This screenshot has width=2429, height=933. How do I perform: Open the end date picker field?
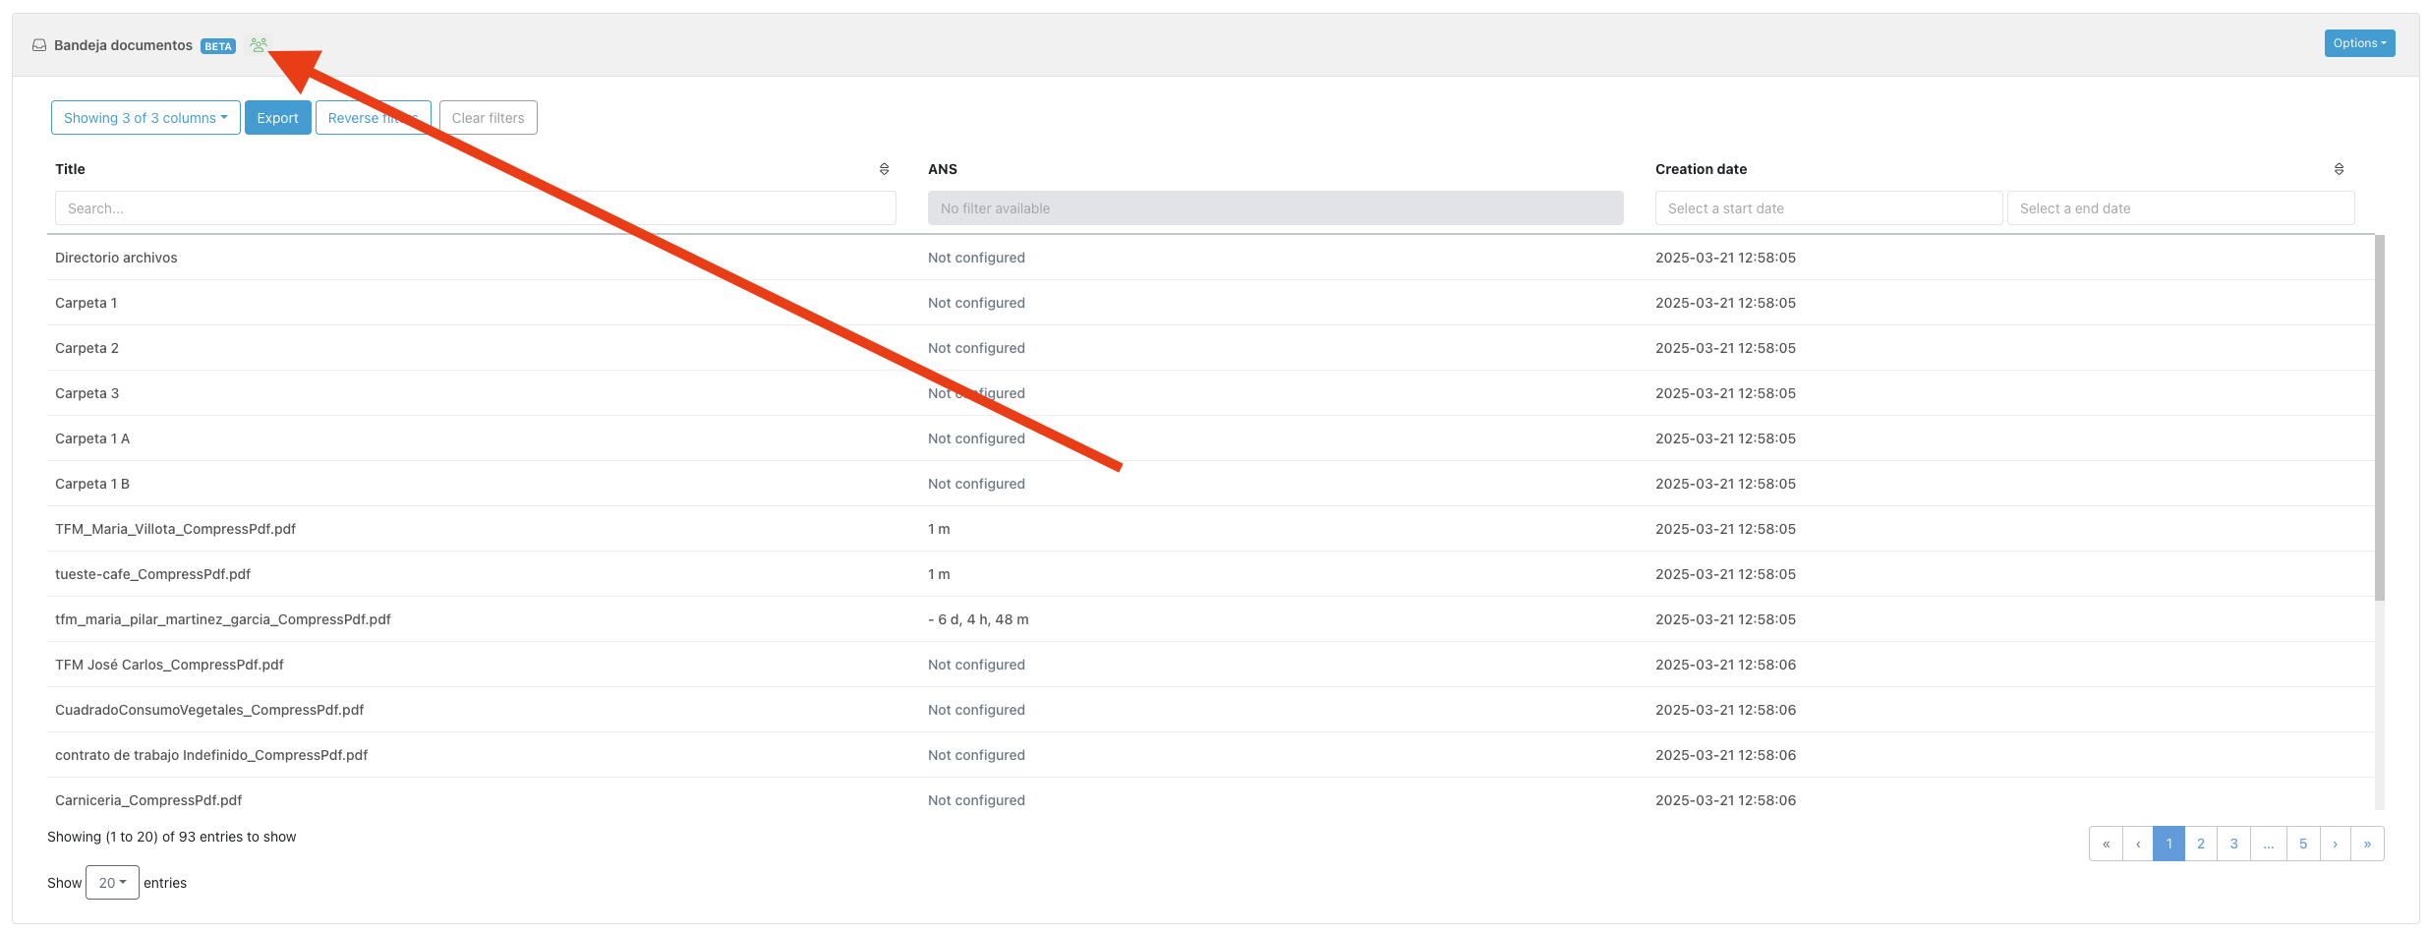pos(2179,208)
